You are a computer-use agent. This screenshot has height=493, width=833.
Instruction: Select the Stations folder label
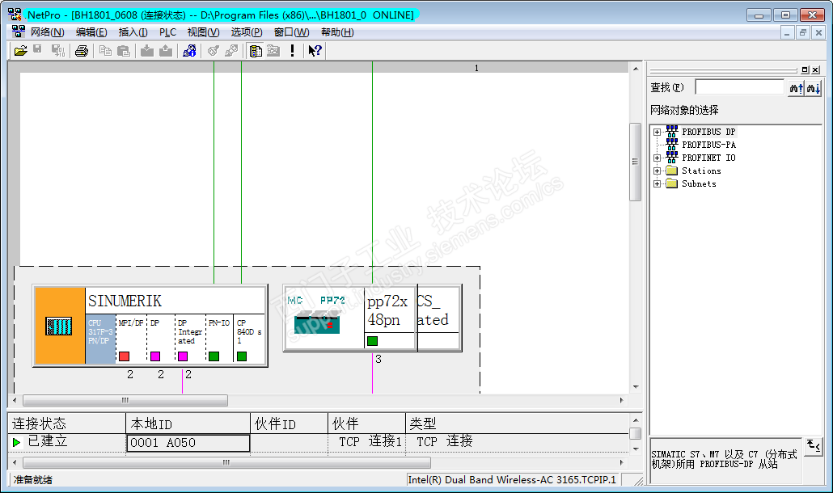click(701, 171)
